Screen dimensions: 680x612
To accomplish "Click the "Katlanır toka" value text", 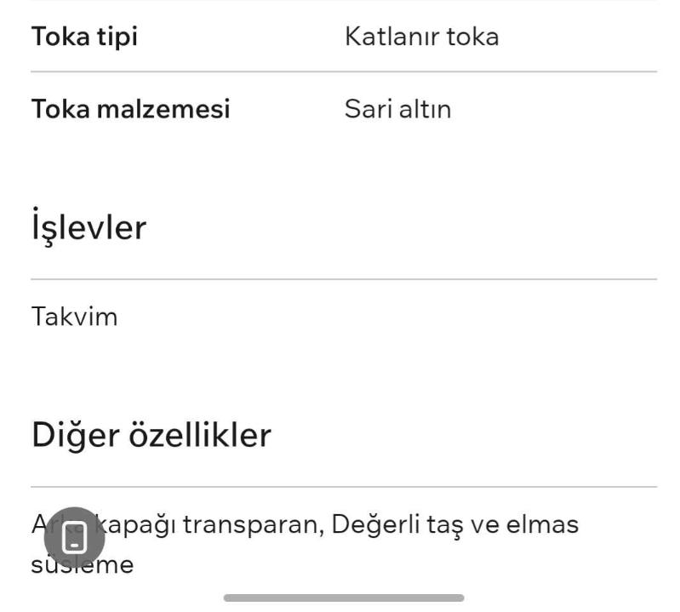I will (421, 37).
